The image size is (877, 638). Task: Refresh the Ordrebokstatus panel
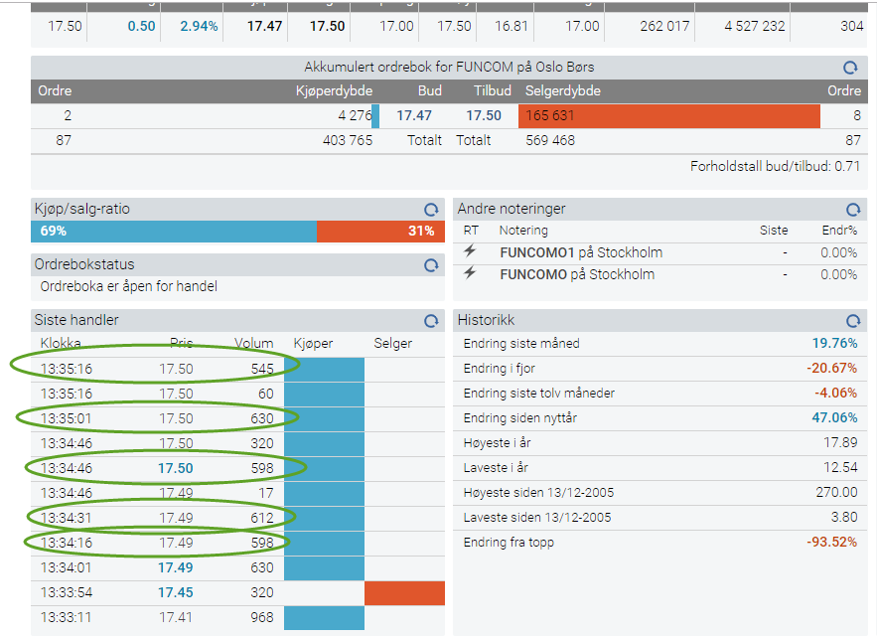pos(431,265)
